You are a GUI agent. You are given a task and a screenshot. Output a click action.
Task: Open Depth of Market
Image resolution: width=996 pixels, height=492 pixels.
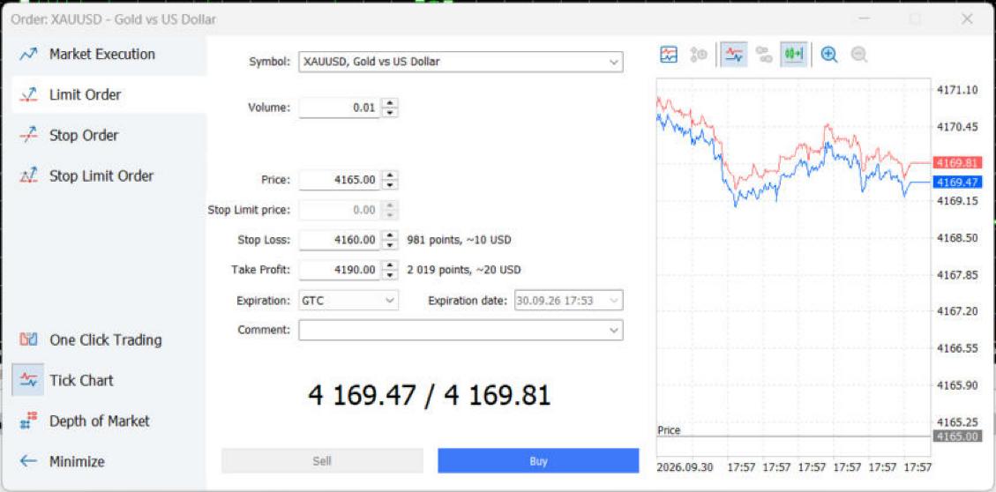click(99, 421)
